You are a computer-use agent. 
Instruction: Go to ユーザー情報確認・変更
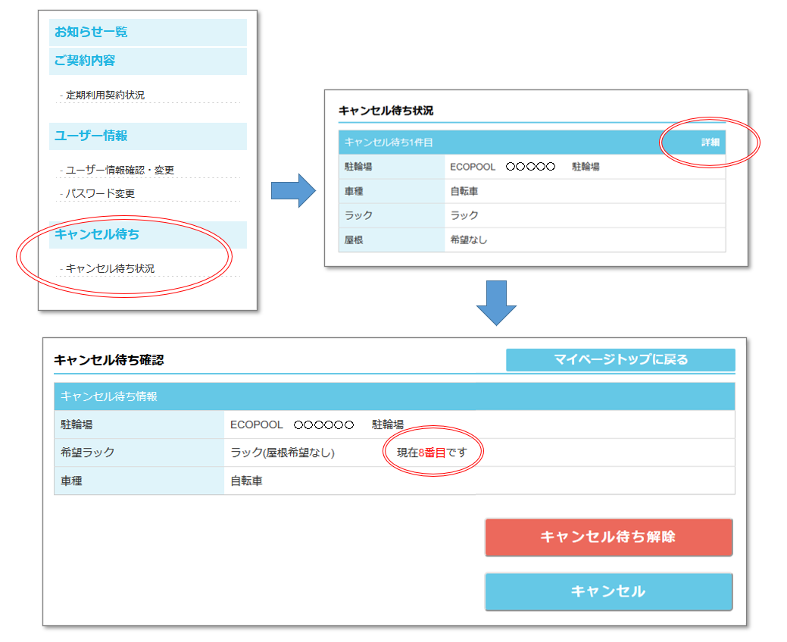pyautogui.click(x=120, y=171)
